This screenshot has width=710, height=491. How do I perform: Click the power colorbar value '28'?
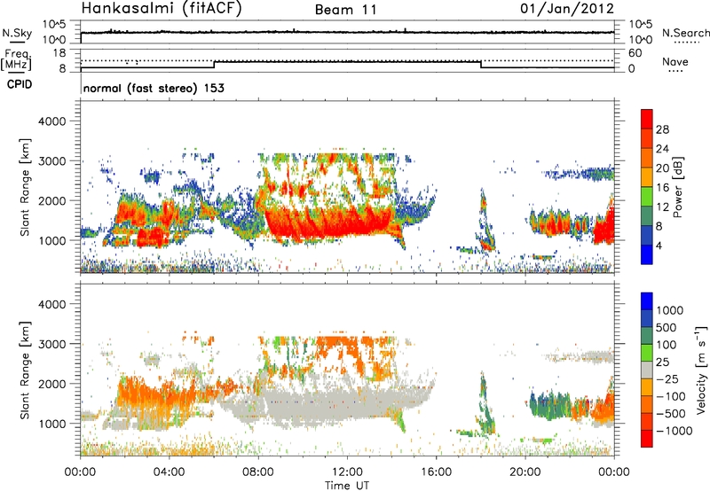pyautogui.click(x=662, y=129)
